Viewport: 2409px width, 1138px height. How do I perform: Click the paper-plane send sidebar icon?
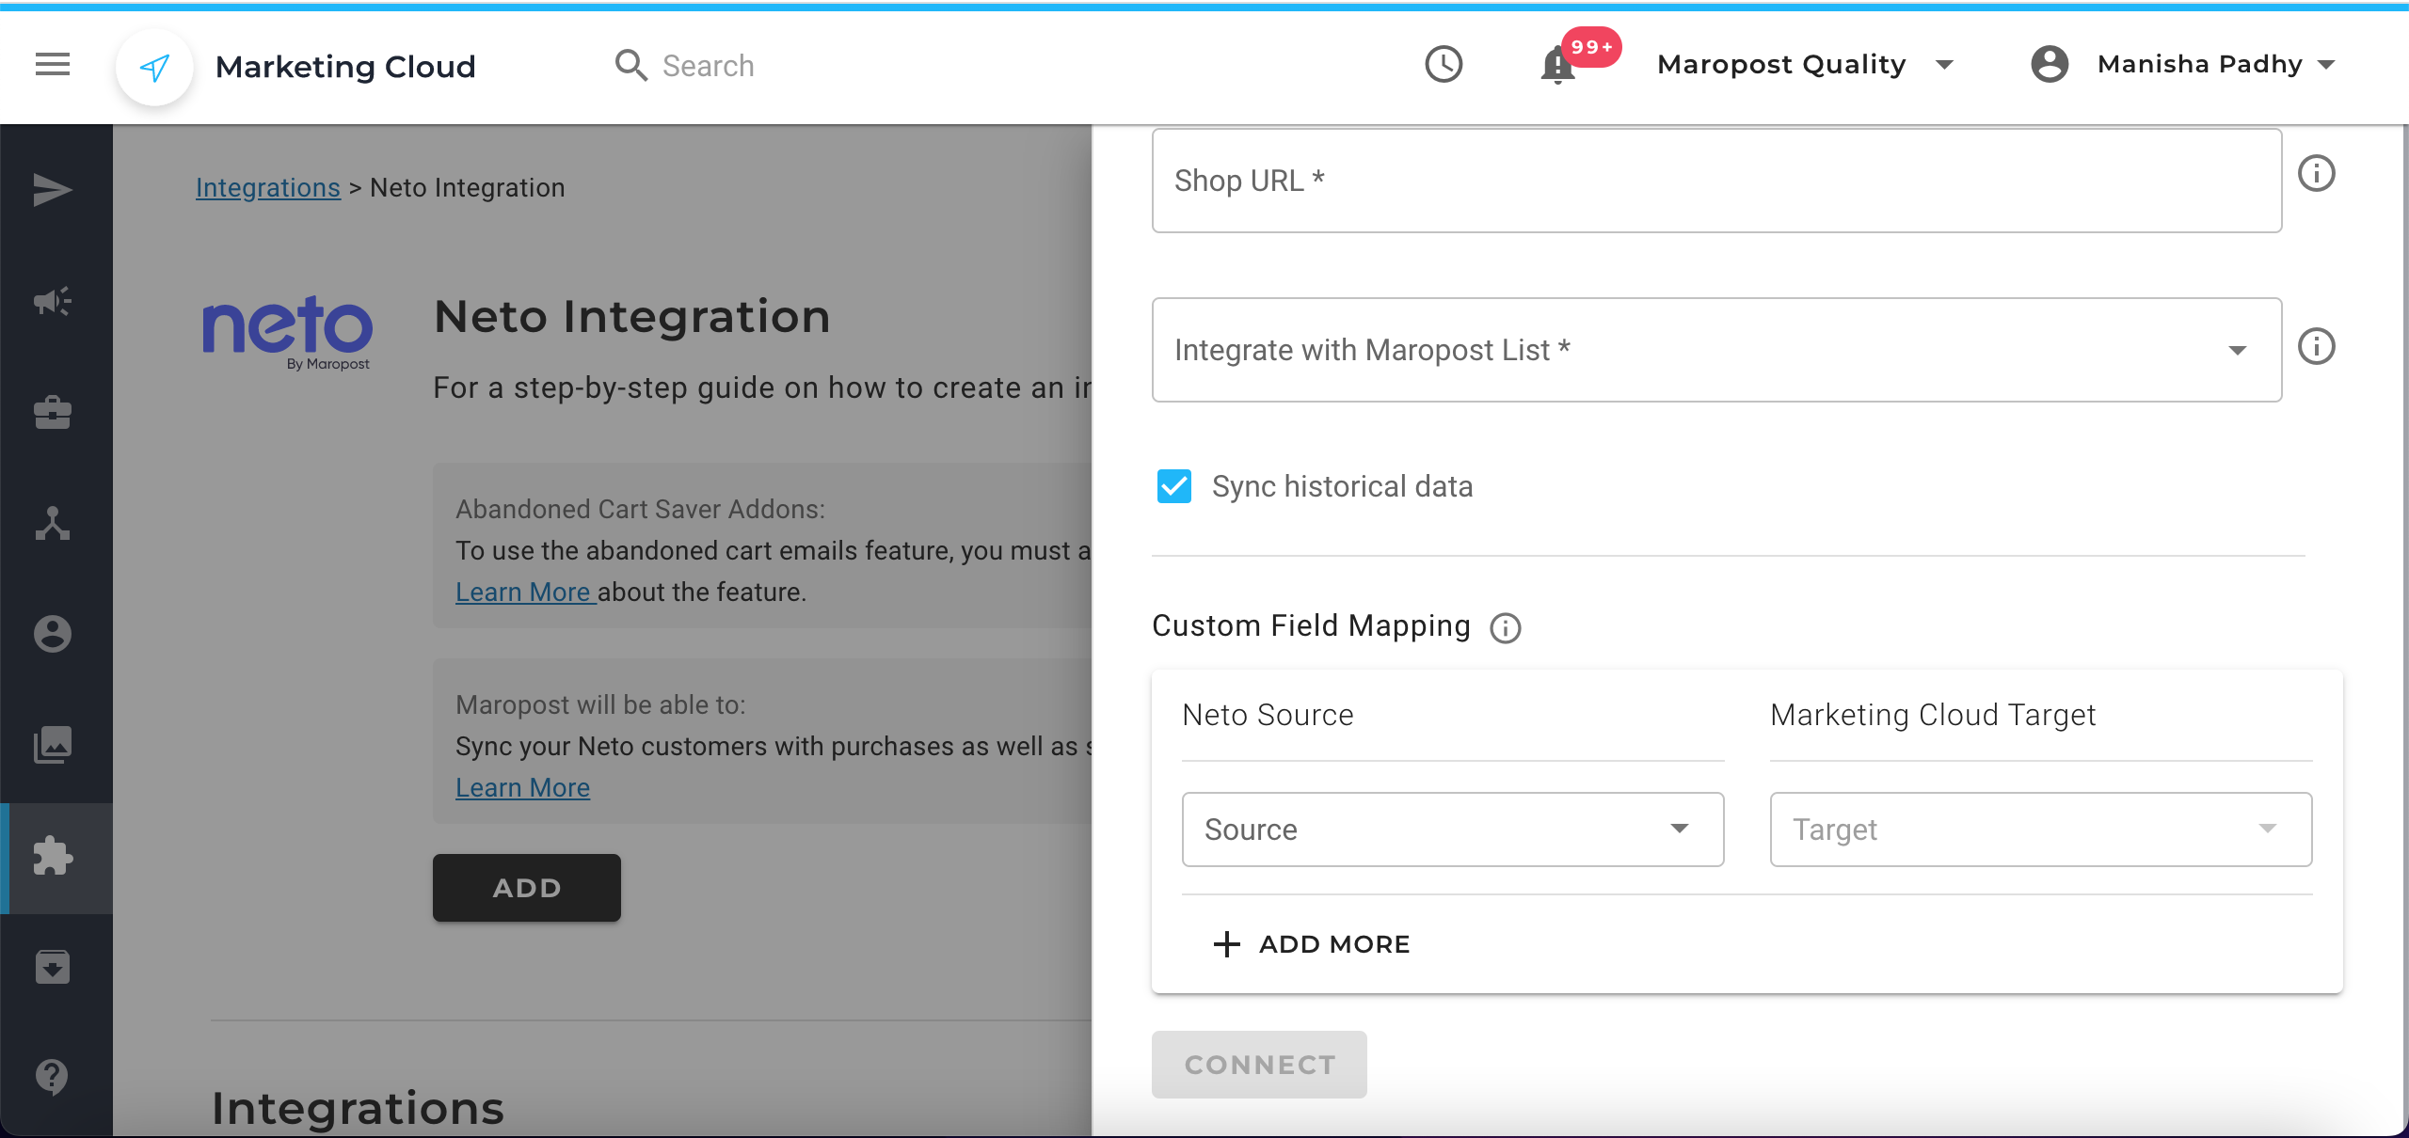click(x=53, y=190)
